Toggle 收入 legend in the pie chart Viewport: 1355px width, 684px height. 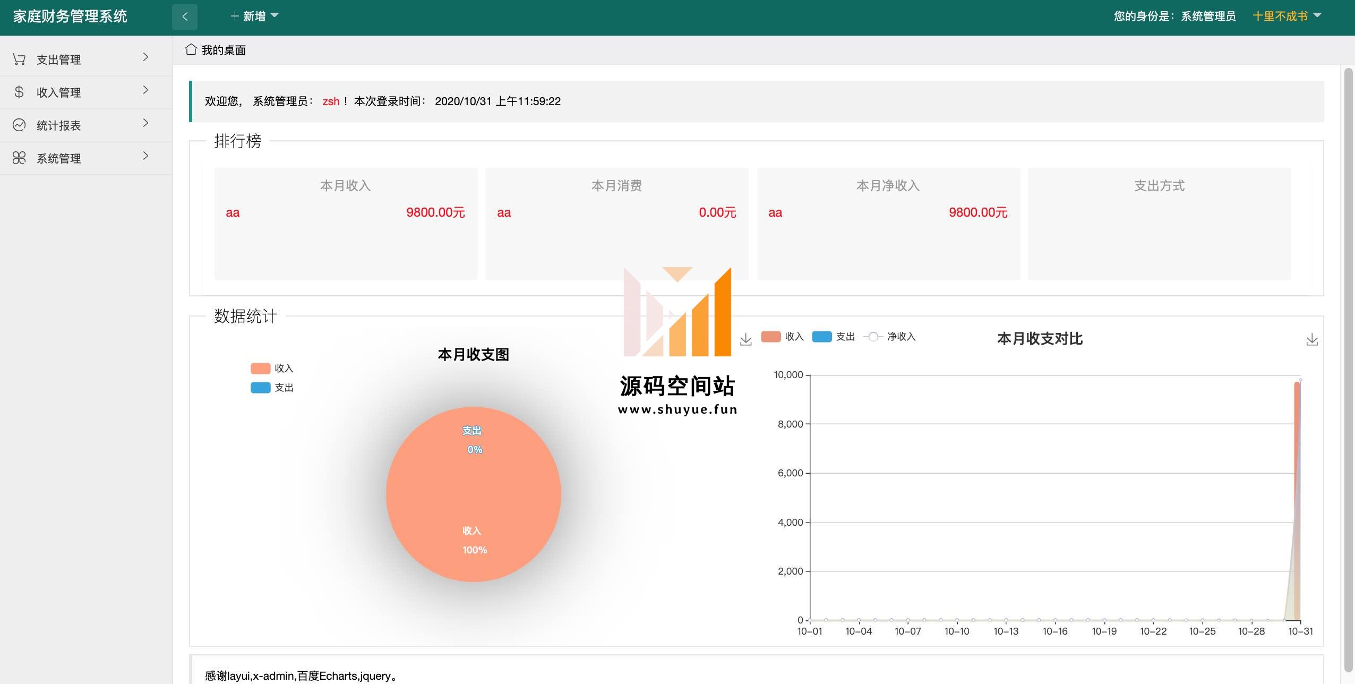(x=272, y=369)
